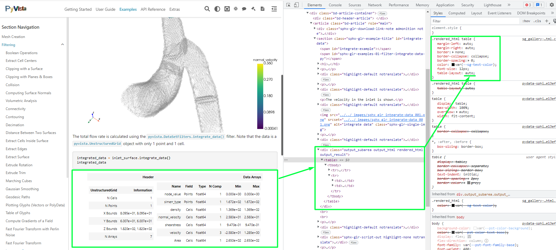Screen dimensions: 556x250
Task: Toggle the light/dark theme half-circle icon
Action: pyautogui.click(x=217, y=9)
